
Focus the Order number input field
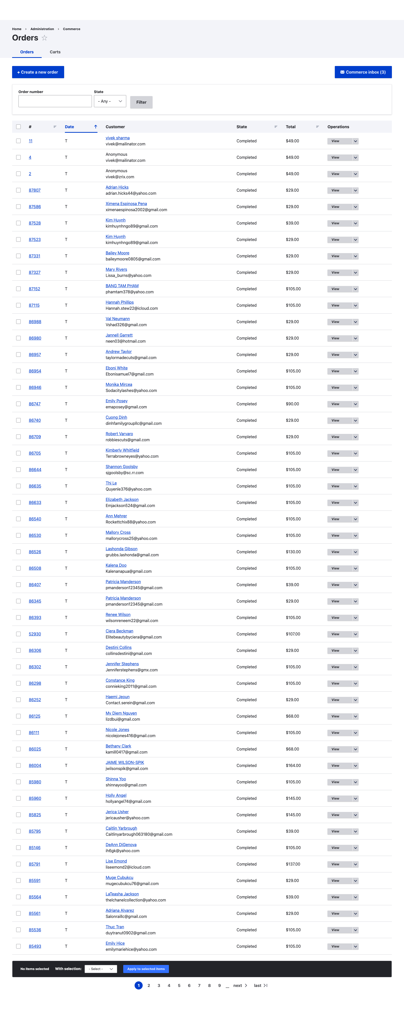tap(55, 101)
